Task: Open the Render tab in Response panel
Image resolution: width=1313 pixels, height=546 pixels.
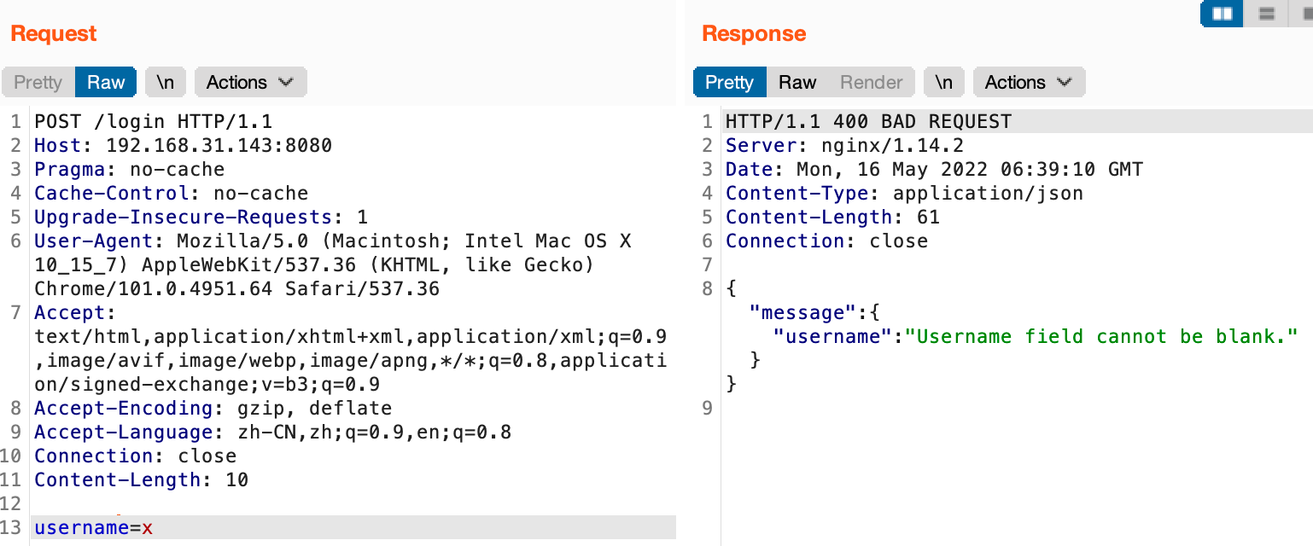Action: point(871,82)
